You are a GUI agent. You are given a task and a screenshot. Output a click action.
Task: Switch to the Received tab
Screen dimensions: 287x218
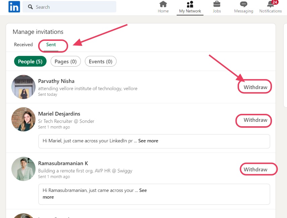pyautogui.click(x=23, y=45)
